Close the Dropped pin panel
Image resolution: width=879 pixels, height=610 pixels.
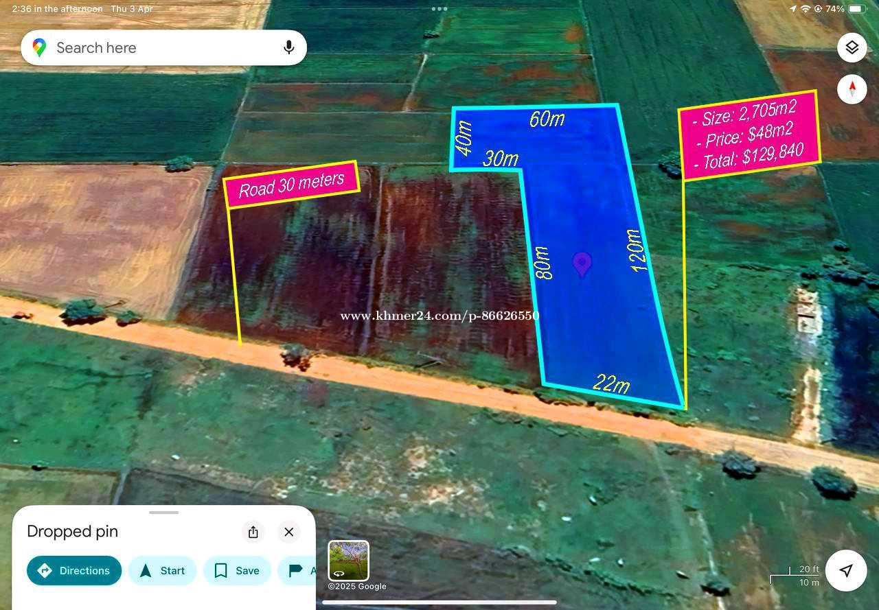288,532
